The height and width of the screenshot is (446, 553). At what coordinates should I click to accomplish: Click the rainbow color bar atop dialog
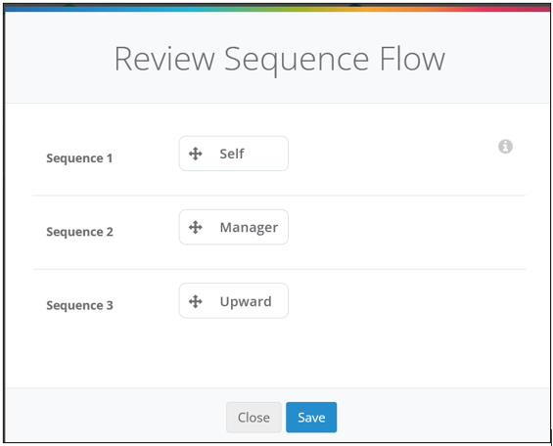pyautogui.click(x=277, y=9)
